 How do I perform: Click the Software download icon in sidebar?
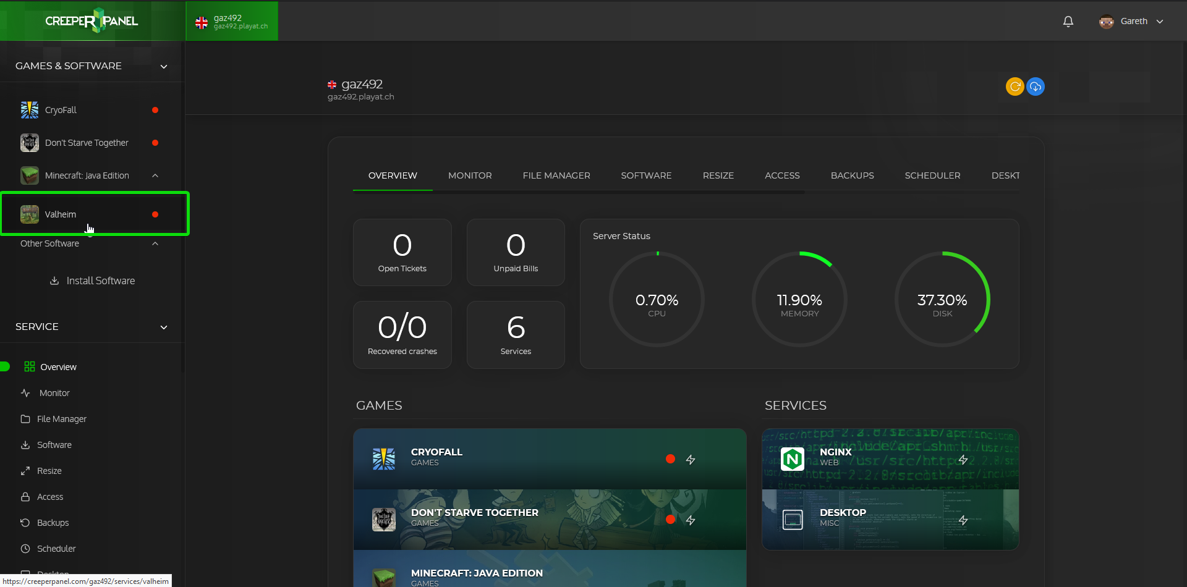[25, 445]
